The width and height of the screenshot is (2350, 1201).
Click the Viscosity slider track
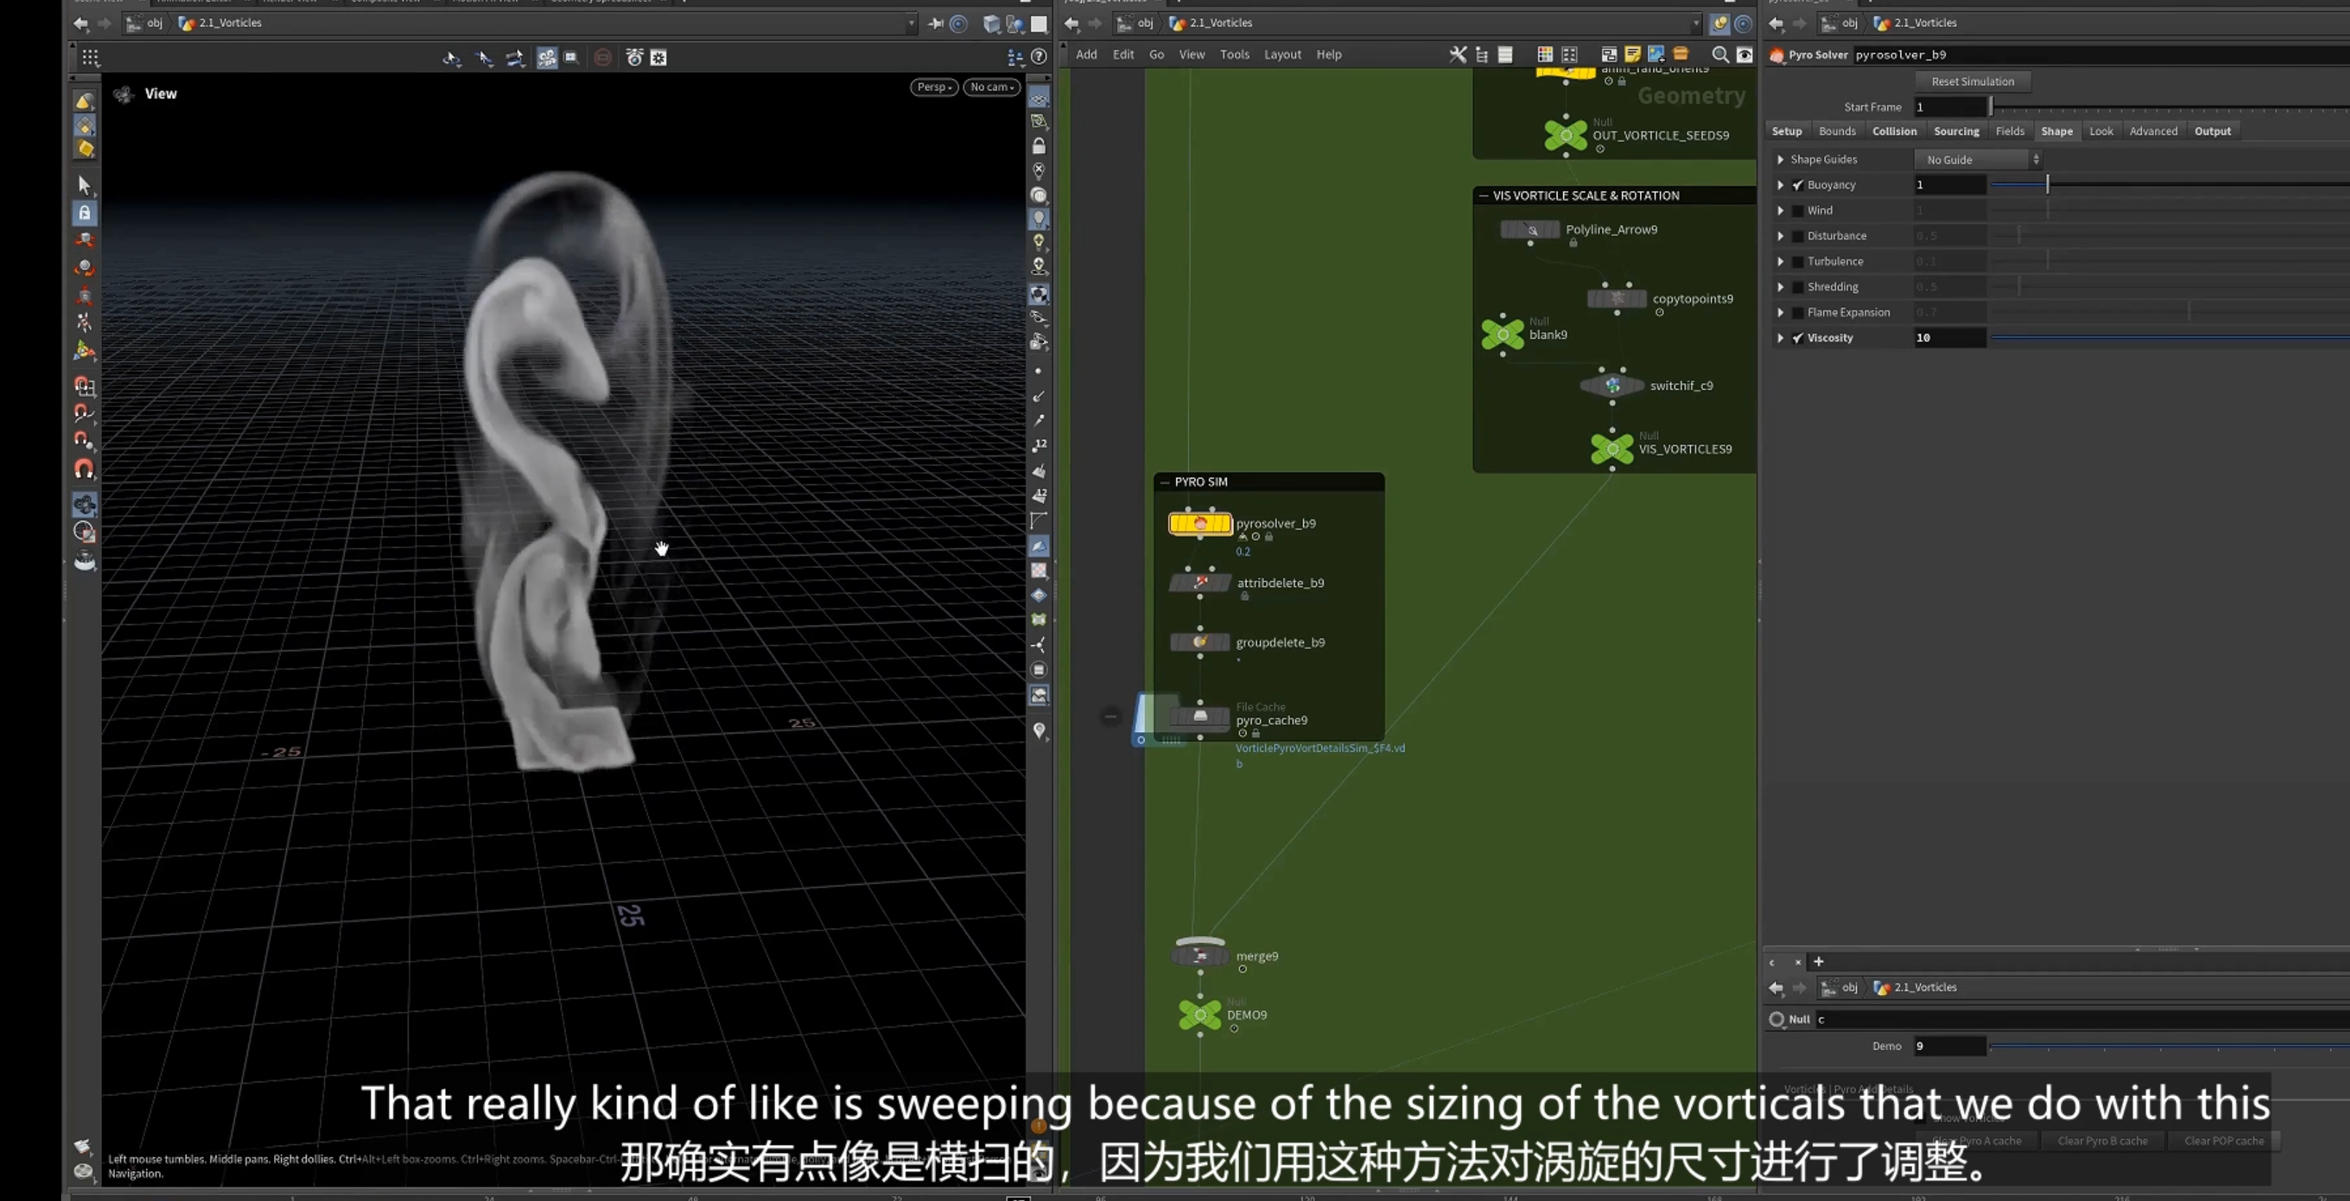pyautogui.click(x=2170, y=339)
